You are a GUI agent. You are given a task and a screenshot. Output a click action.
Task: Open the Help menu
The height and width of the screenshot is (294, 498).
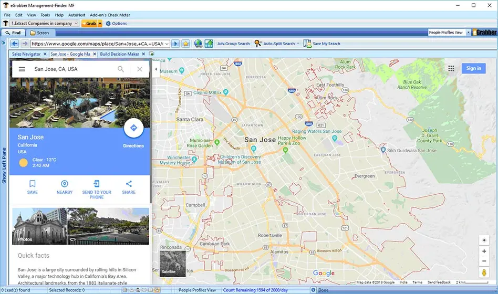click(x=59, y=15)
